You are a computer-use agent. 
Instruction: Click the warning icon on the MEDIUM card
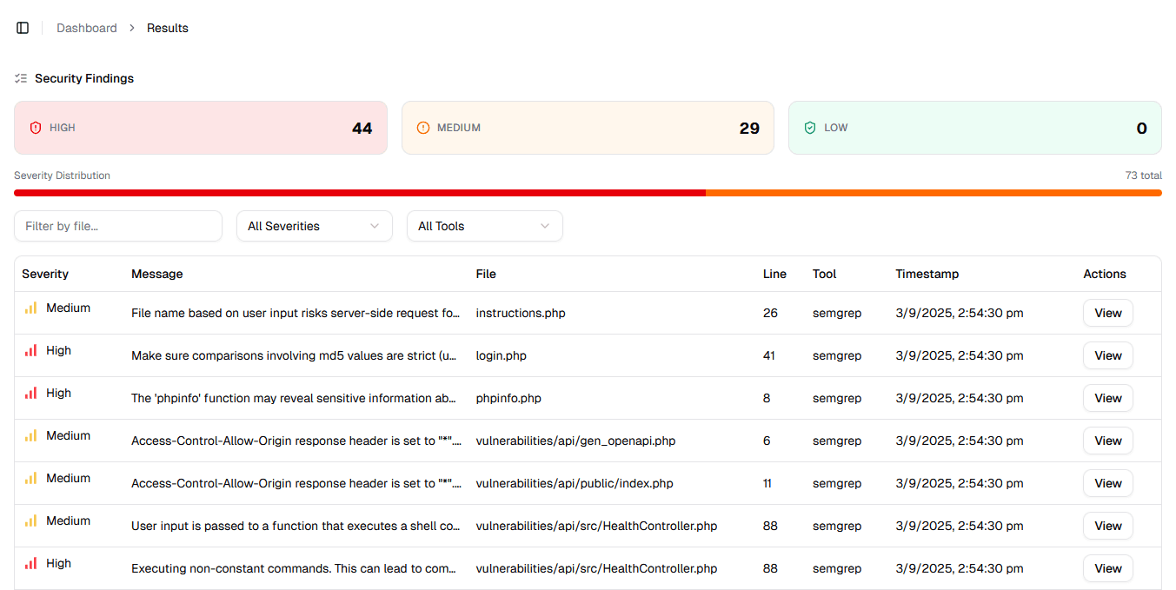click(x=422, y=127)
